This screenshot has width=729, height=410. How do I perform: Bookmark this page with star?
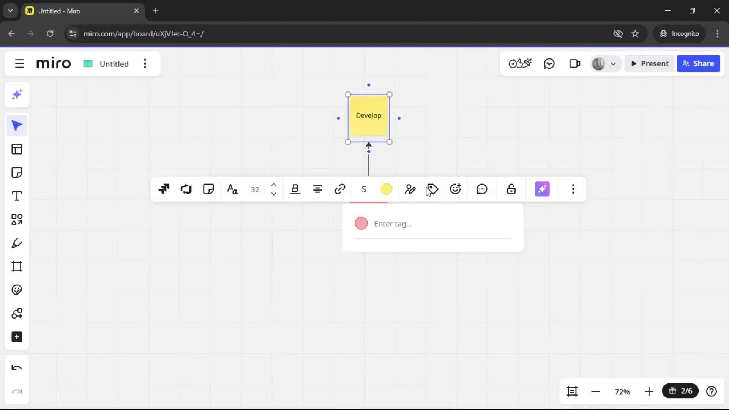point(635,34)
